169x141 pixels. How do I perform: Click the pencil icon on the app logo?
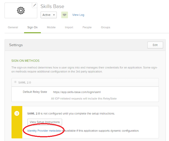34,5
